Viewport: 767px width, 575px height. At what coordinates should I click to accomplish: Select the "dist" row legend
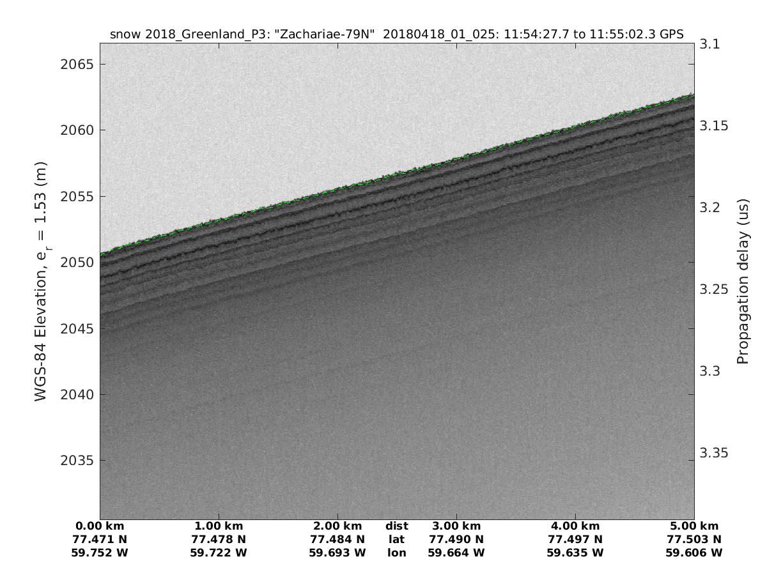(397, 526)
